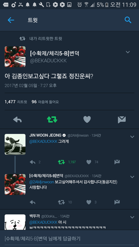Like JIN WOON JEONG's reply
This screenshot has width=139, height=247.
coord(89,162)
